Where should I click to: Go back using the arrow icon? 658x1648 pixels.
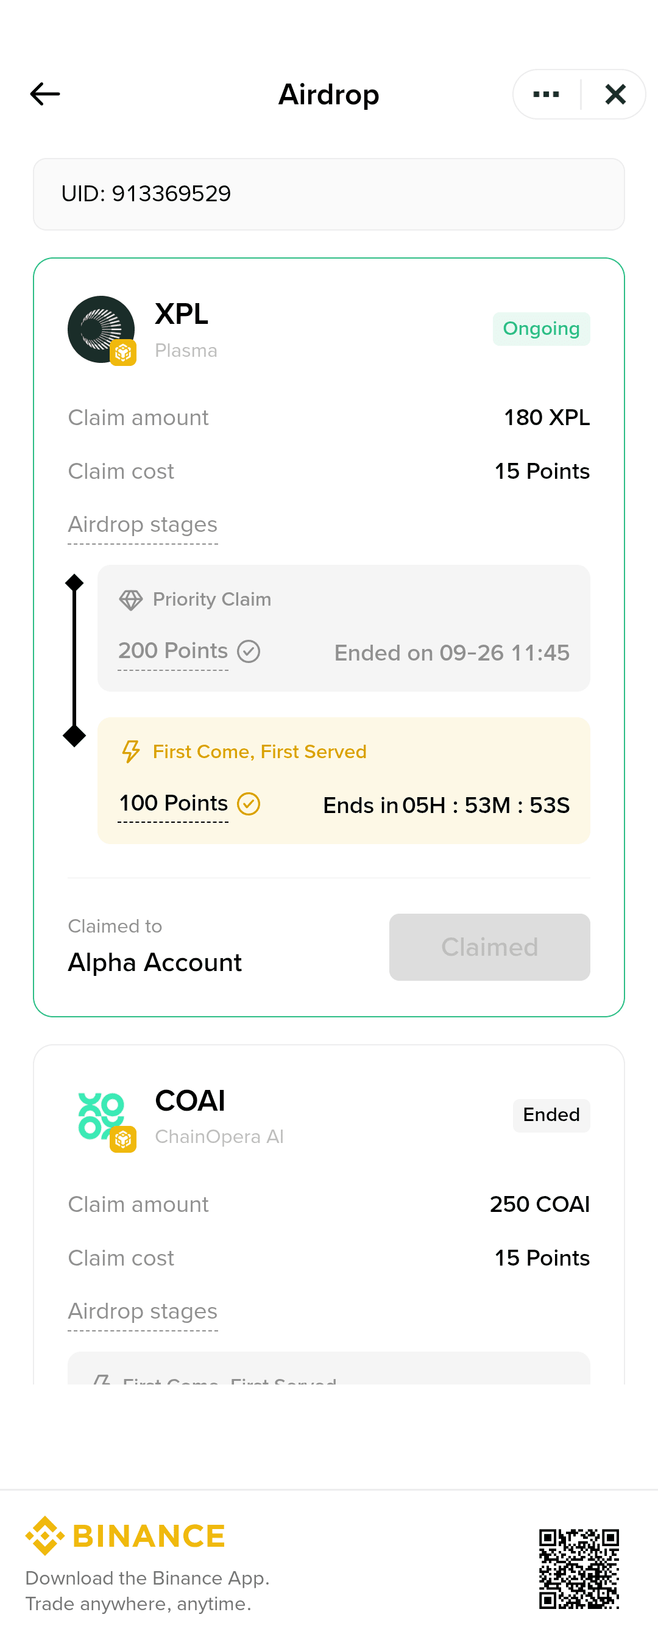44,94
